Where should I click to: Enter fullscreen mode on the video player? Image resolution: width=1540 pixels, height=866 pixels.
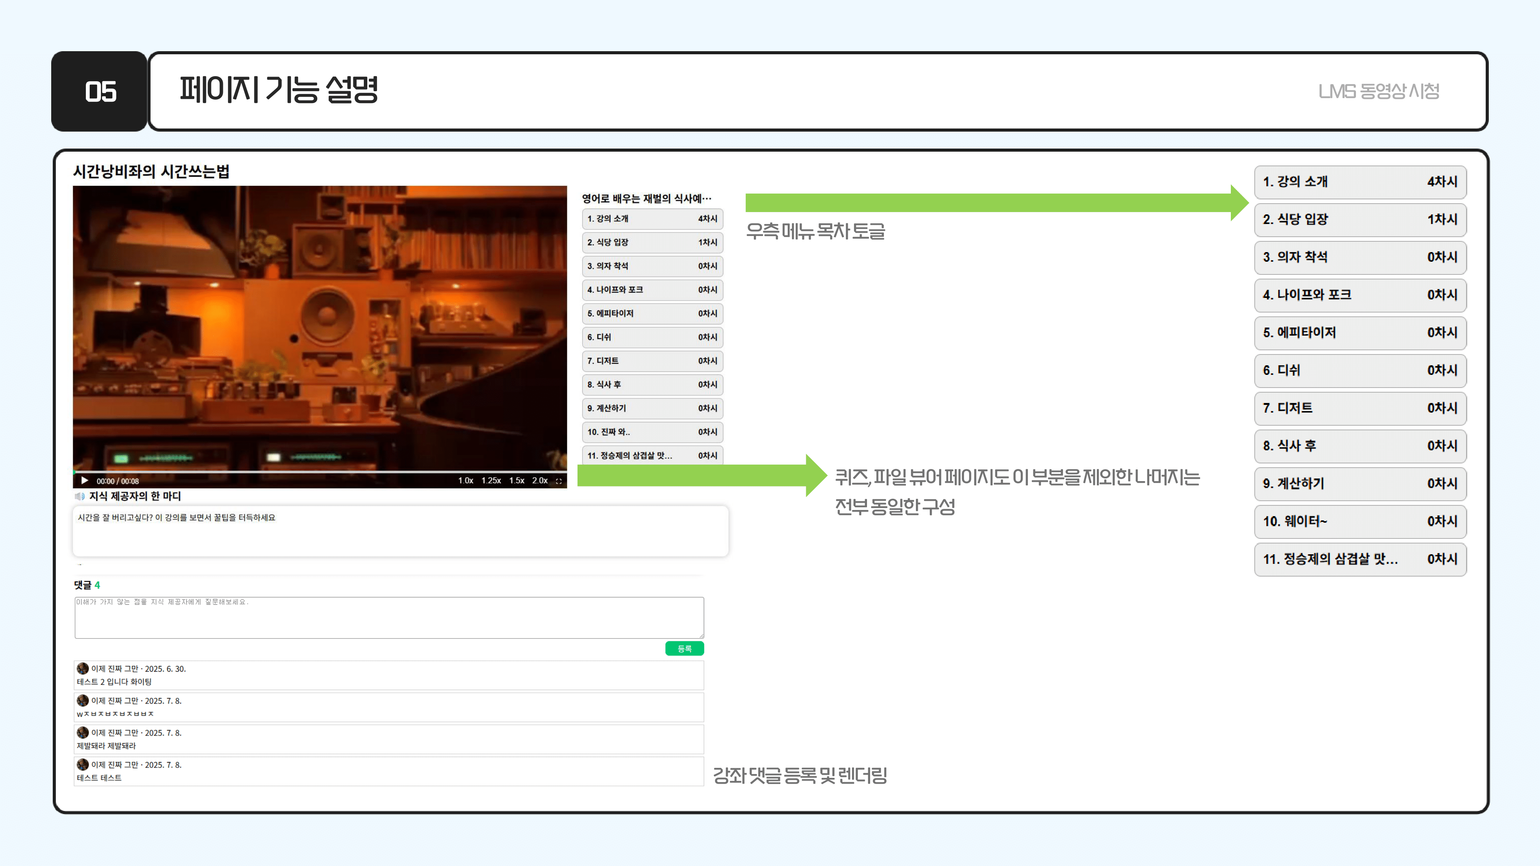coord(558,480)
